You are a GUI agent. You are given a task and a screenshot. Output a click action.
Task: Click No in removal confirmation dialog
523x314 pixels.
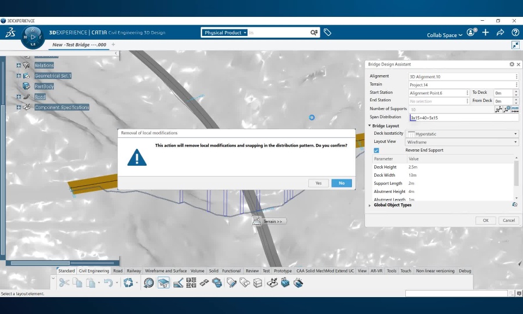point(342,183)
